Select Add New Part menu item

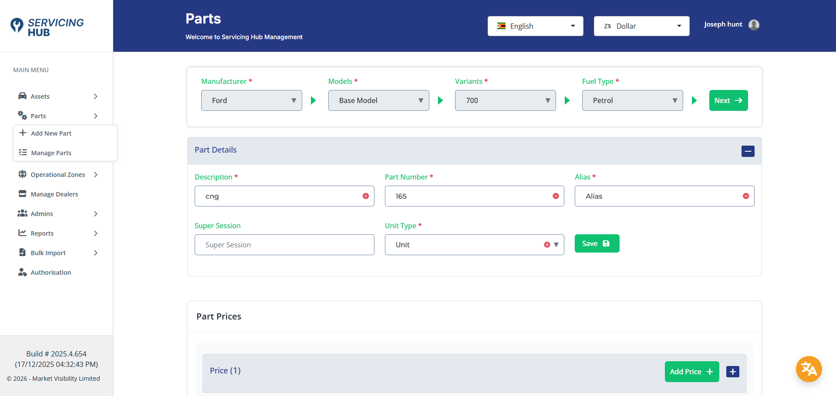pyautogui.click(x=51, y=133)
